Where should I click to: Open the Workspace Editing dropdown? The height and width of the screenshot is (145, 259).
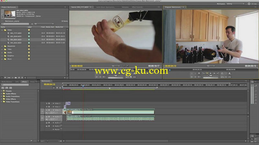[x=235, y=4]
